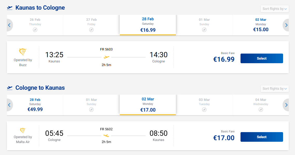Click no-flight icon under 26 Feb Thursday
This screenshot has width=295, height=155.
coord(35,30)
